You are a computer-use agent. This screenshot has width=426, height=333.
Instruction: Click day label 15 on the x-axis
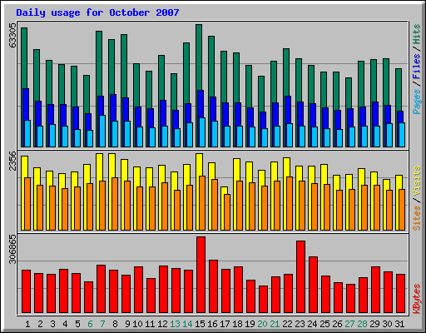[x=200, y=324]
